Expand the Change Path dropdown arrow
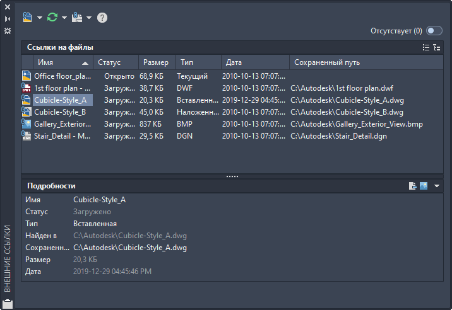Screen dimensions: 452x310 pos(89,18)
